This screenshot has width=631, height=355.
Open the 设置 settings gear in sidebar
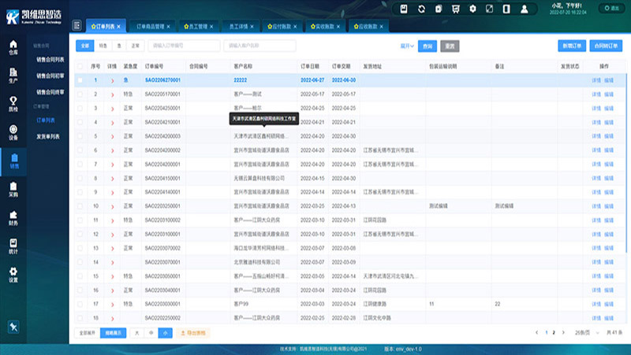tap(13, 275)
